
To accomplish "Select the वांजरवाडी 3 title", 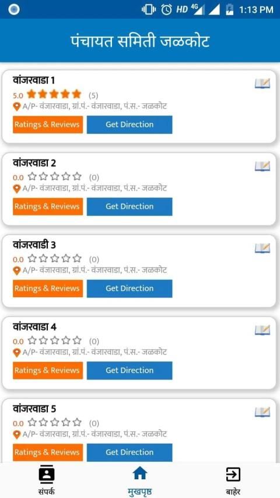I will point(34,245).
